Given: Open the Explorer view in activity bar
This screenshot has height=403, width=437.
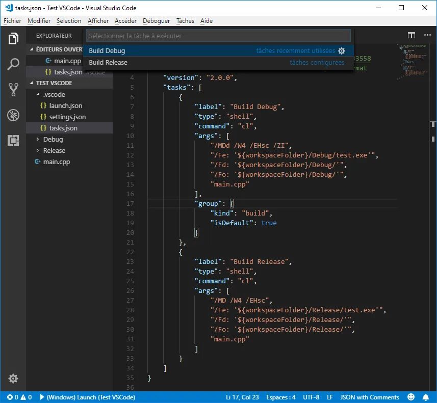Looking at the screenshot, I should 13,38.
